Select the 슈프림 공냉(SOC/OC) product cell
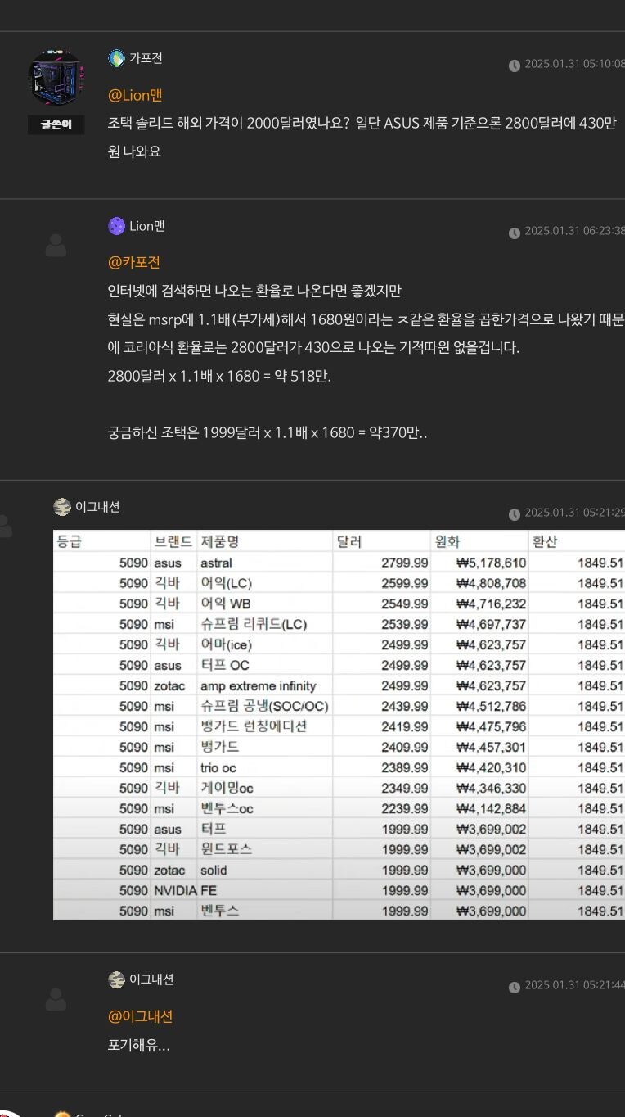625x1117 pixels. coord(265,706)
